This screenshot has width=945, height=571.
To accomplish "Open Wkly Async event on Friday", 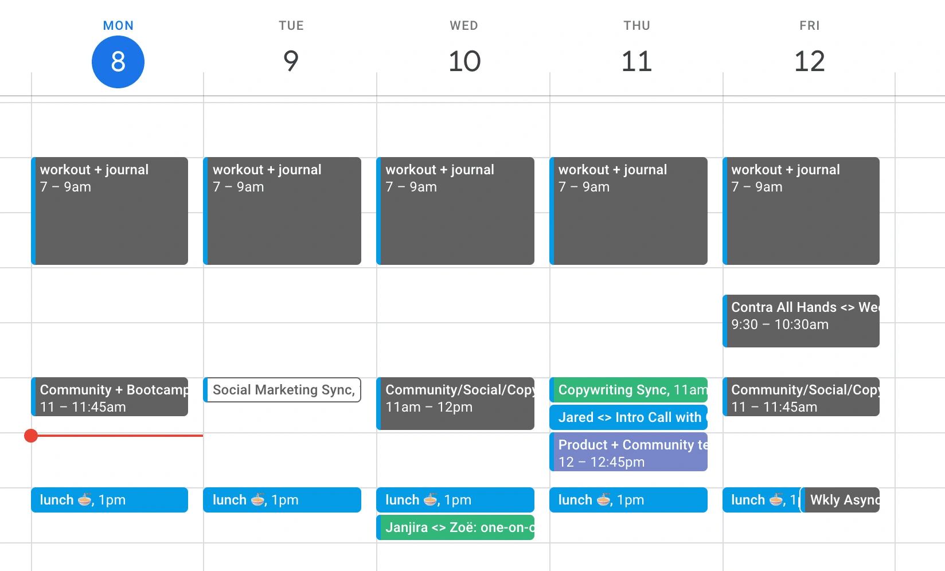I will [841, 500].
